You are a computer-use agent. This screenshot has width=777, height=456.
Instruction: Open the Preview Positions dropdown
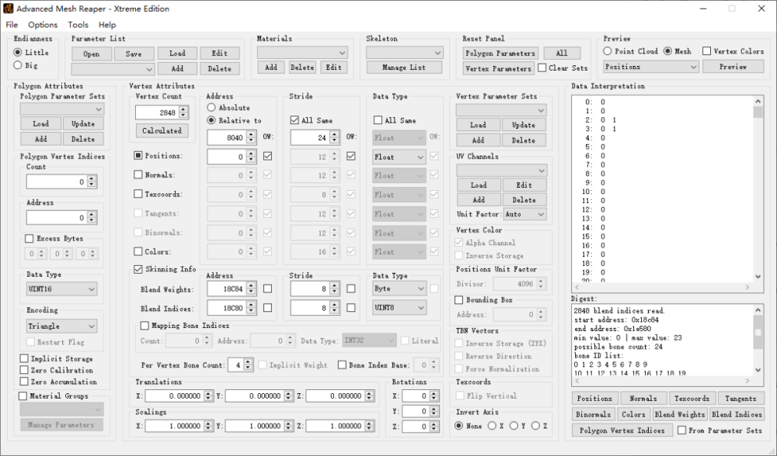point(650,67)
